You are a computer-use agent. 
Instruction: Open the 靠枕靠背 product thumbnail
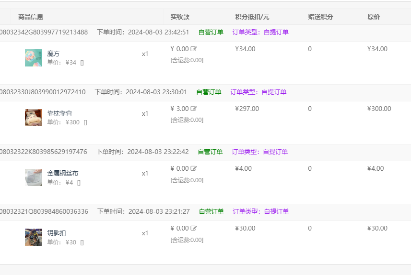tap(34, 118)
